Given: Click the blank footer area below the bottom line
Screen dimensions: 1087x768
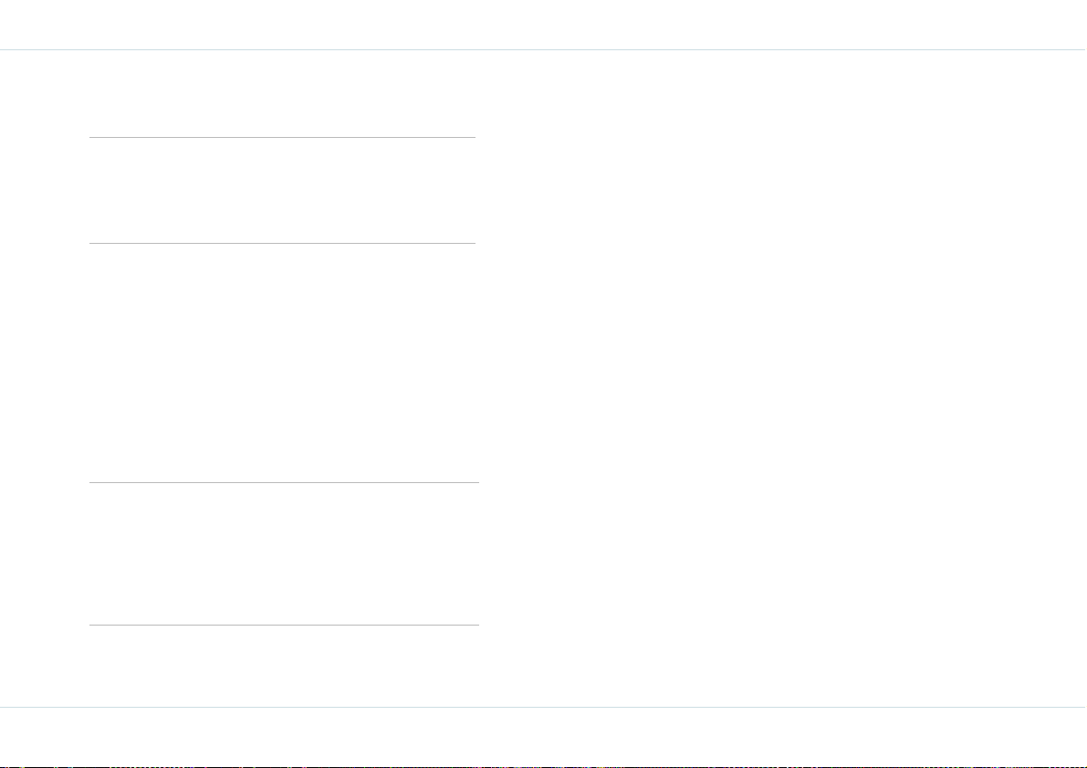Looking at the screenshot, I should pyautogui.click(x=544, y=736).
